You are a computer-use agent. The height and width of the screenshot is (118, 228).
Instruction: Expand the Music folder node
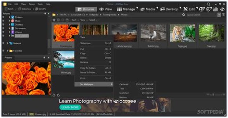coord(9,21)
